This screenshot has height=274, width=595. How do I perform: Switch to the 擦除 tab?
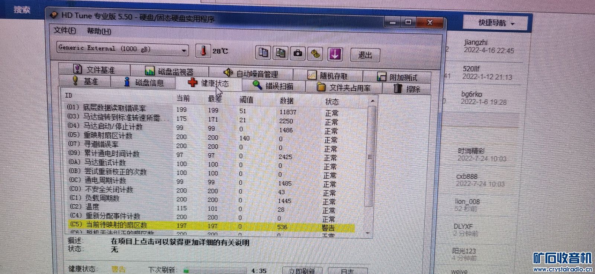407,89
